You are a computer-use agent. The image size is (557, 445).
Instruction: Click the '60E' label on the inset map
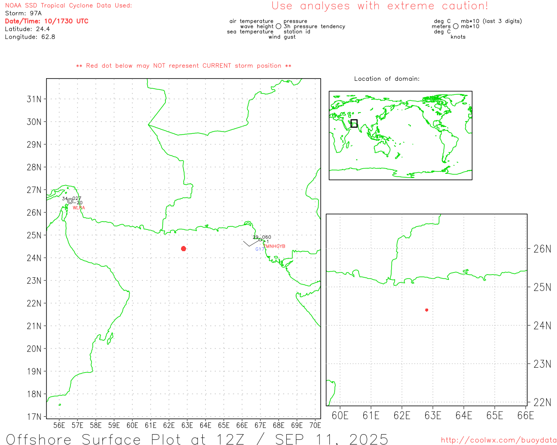pyautogui.click(x=340, y=416)
